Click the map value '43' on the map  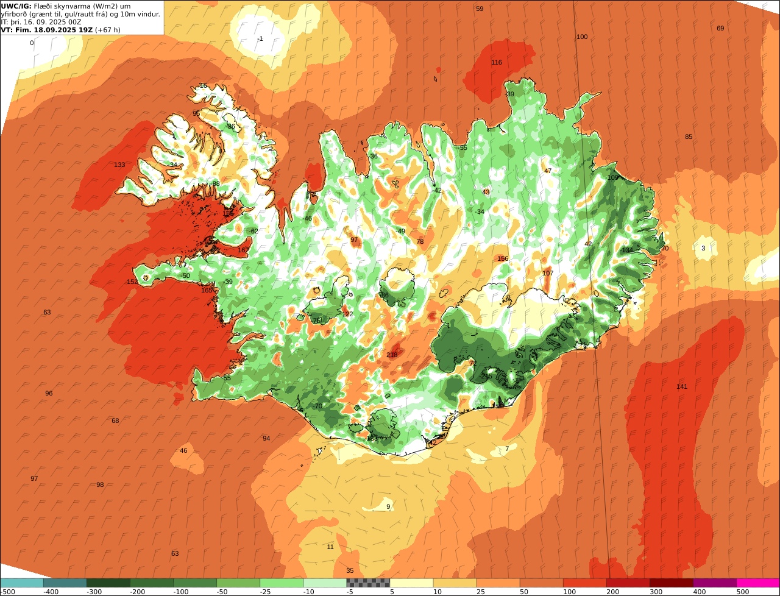click(x=486, y=192)
